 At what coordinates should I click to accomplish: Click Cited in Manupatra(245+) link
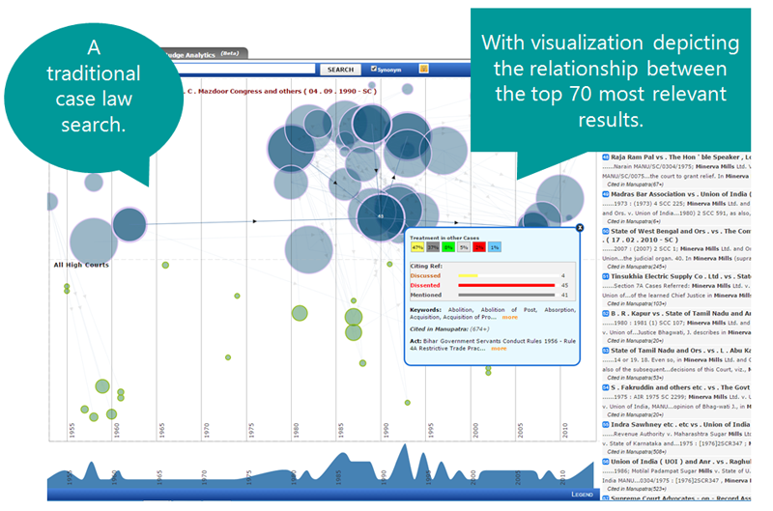(637, 267)
